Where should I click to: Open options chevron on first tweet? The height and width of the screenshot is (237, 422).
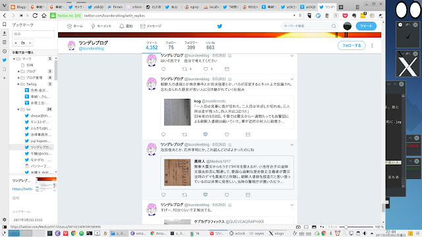tap(291, 56)
